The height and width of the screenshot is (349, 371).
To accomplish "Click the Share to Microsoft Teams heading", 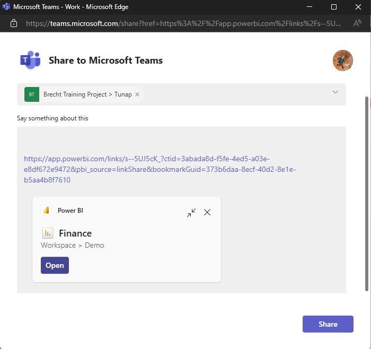I will click(106, 60).
